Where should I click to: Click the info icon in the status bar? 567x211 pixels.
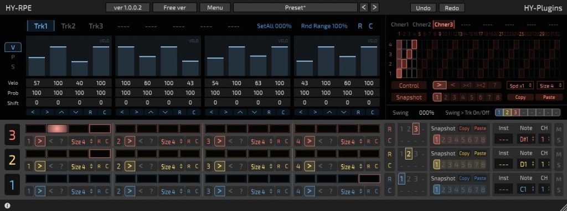pos(7,206)
